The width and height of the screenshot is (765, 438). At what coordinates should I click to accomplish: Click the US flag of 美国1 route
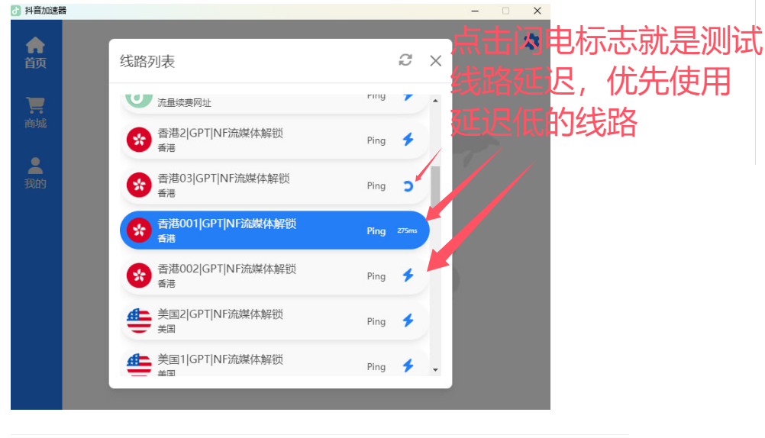139,365
